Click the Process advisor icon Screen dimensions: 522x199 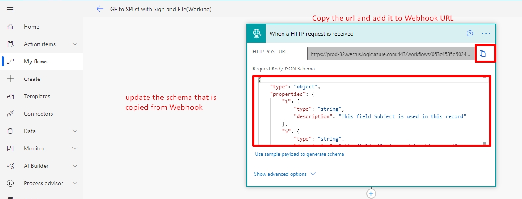click(10, 183)
